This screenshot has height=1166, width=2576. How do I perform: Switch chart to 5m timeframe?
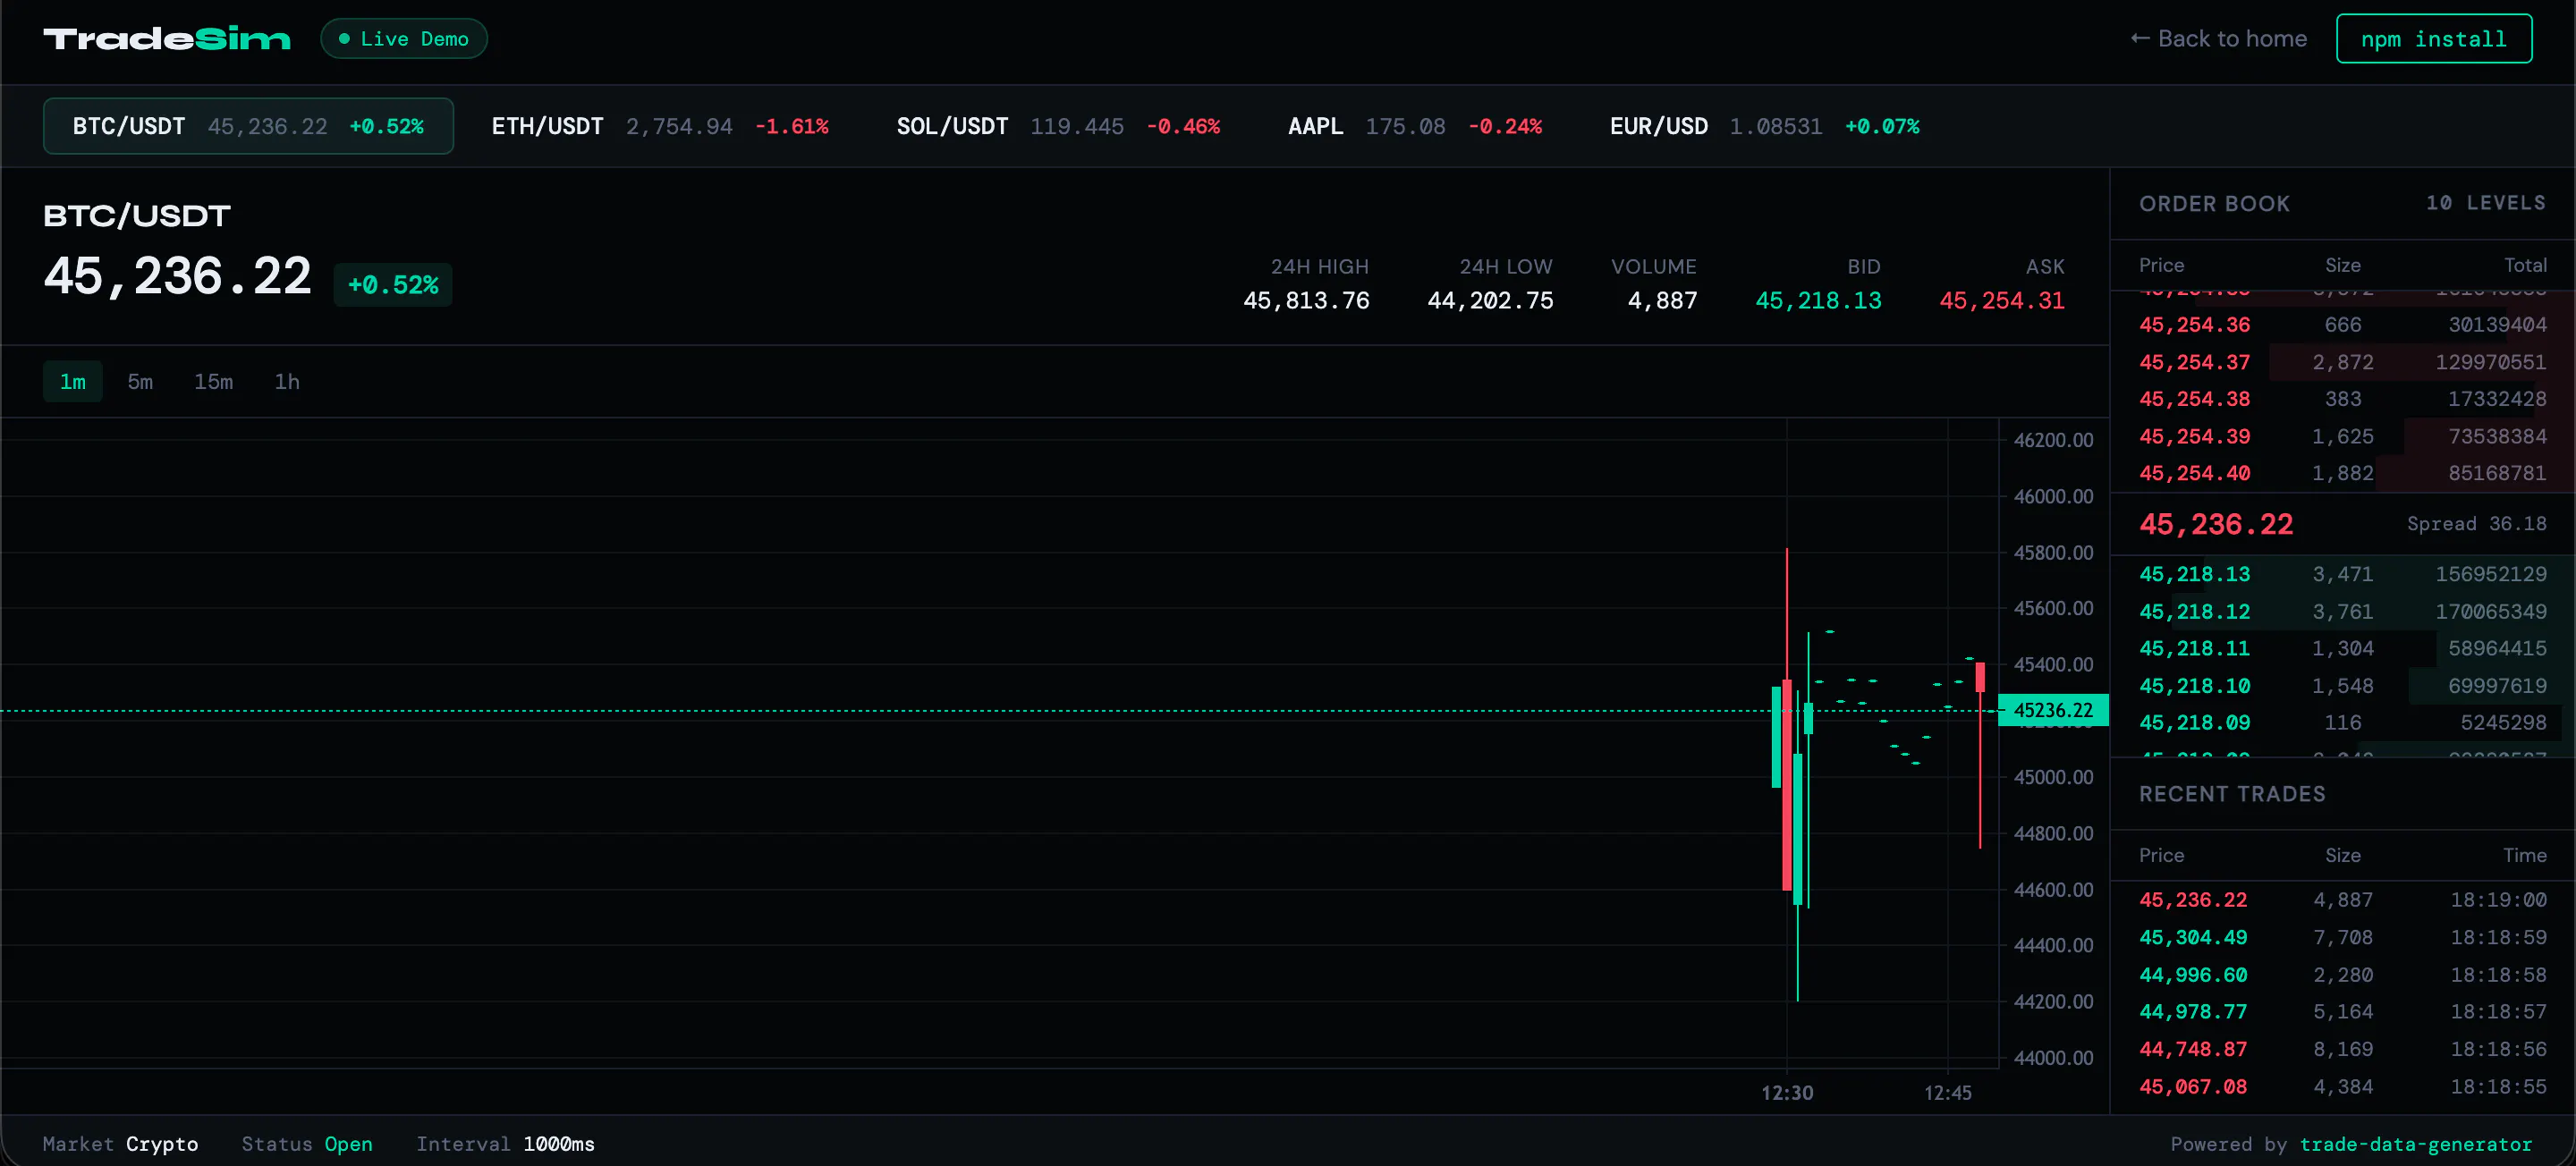tap(140, 382)
